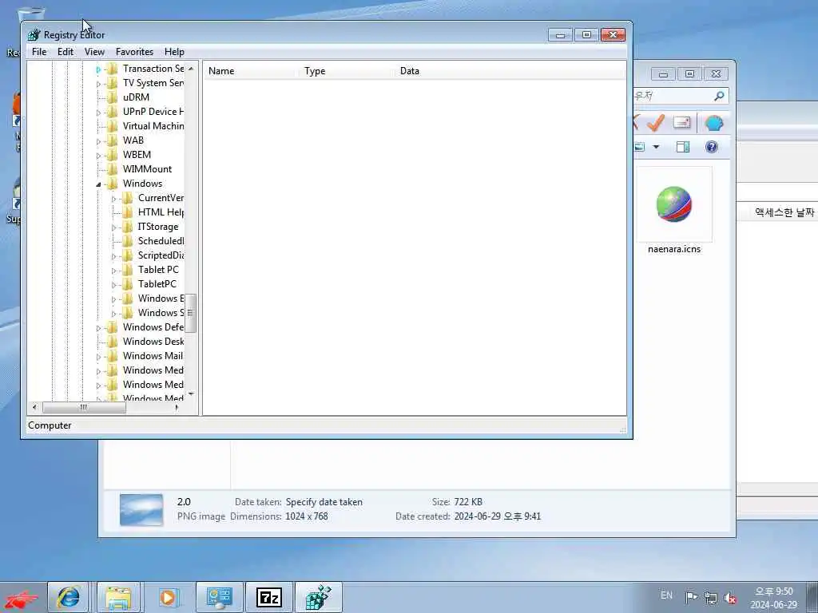Open the view options dropdown arrow in Explorer

657,147
